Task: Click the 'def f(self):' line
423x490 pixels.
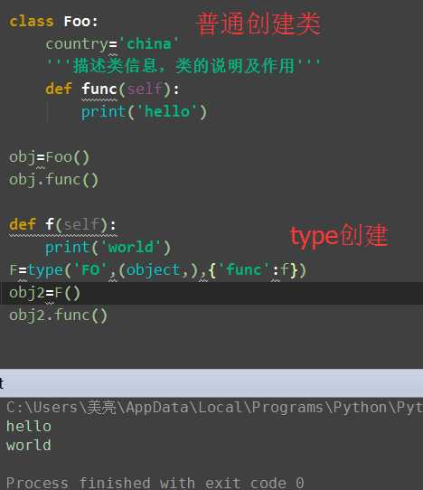Action: click(62, 225)
